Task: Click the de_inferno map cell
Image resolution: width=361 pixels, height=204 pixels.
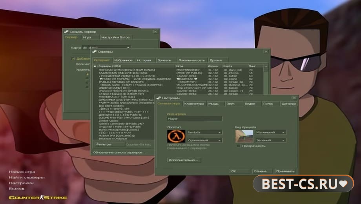Action: (231, 73)
